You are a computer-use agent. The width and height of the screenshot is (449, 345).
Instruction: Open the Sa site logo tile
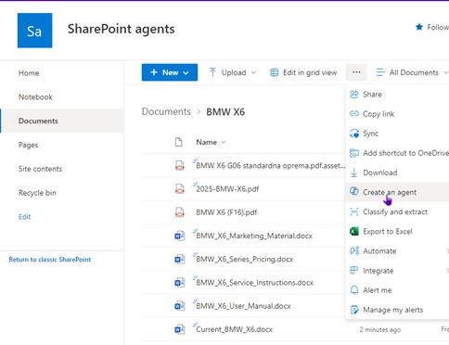pos(34,31)
